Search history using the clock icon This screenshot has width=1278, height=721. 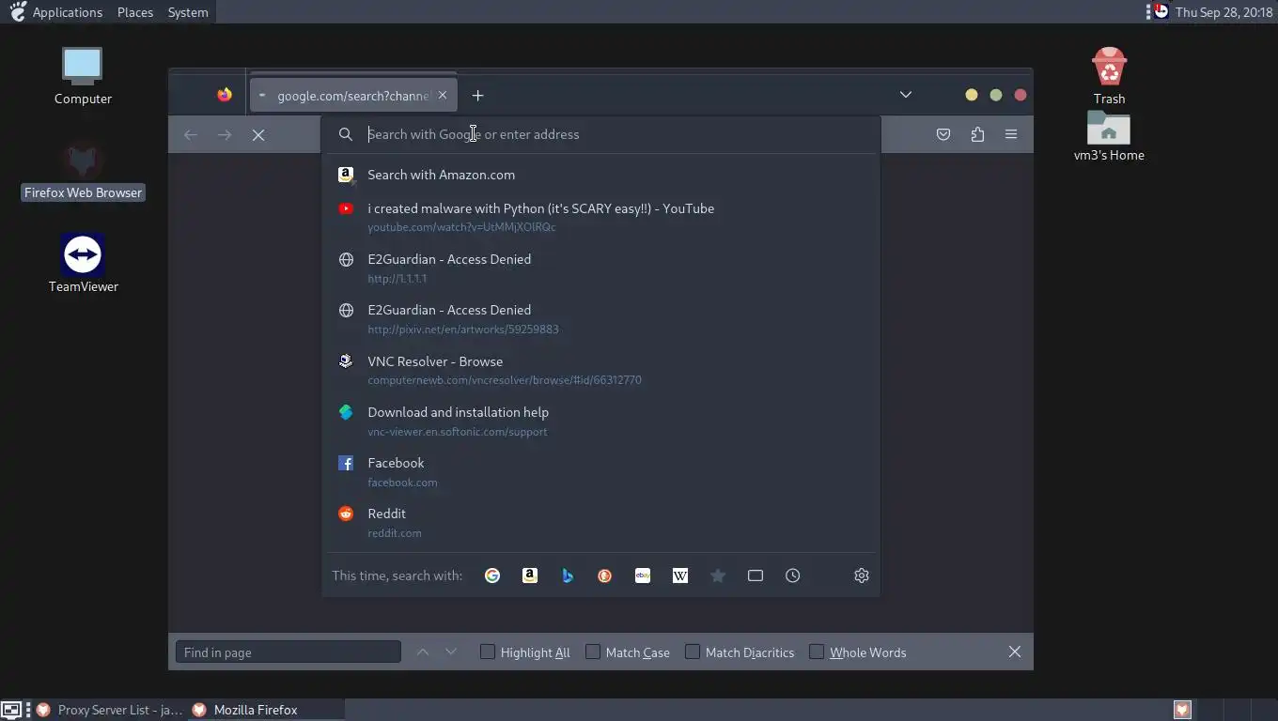tap(793, 575)
